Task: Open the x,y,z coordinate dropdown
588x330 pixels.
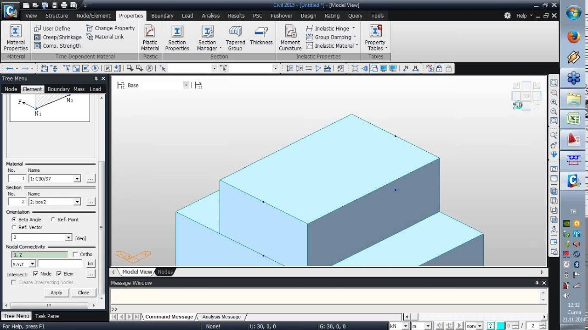Action: pyautogui.click(x=32, y=264)
